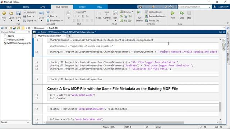230x129 pixels.
Task: Go forward in folder history
Action: click(x=6, y=28)
